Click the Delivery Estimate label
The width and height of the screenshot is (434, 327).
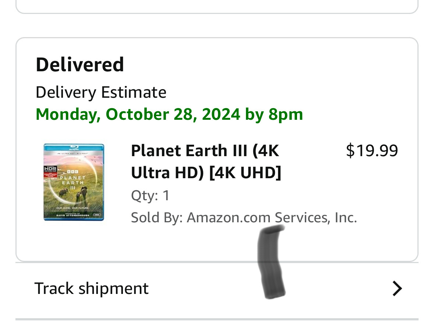click(x=101, y=92)
